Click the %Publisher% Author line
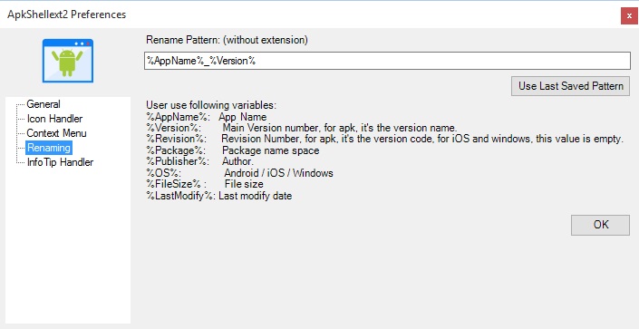Image resolution: width=639 pixels, height=329 pixels. coord(199,161)
